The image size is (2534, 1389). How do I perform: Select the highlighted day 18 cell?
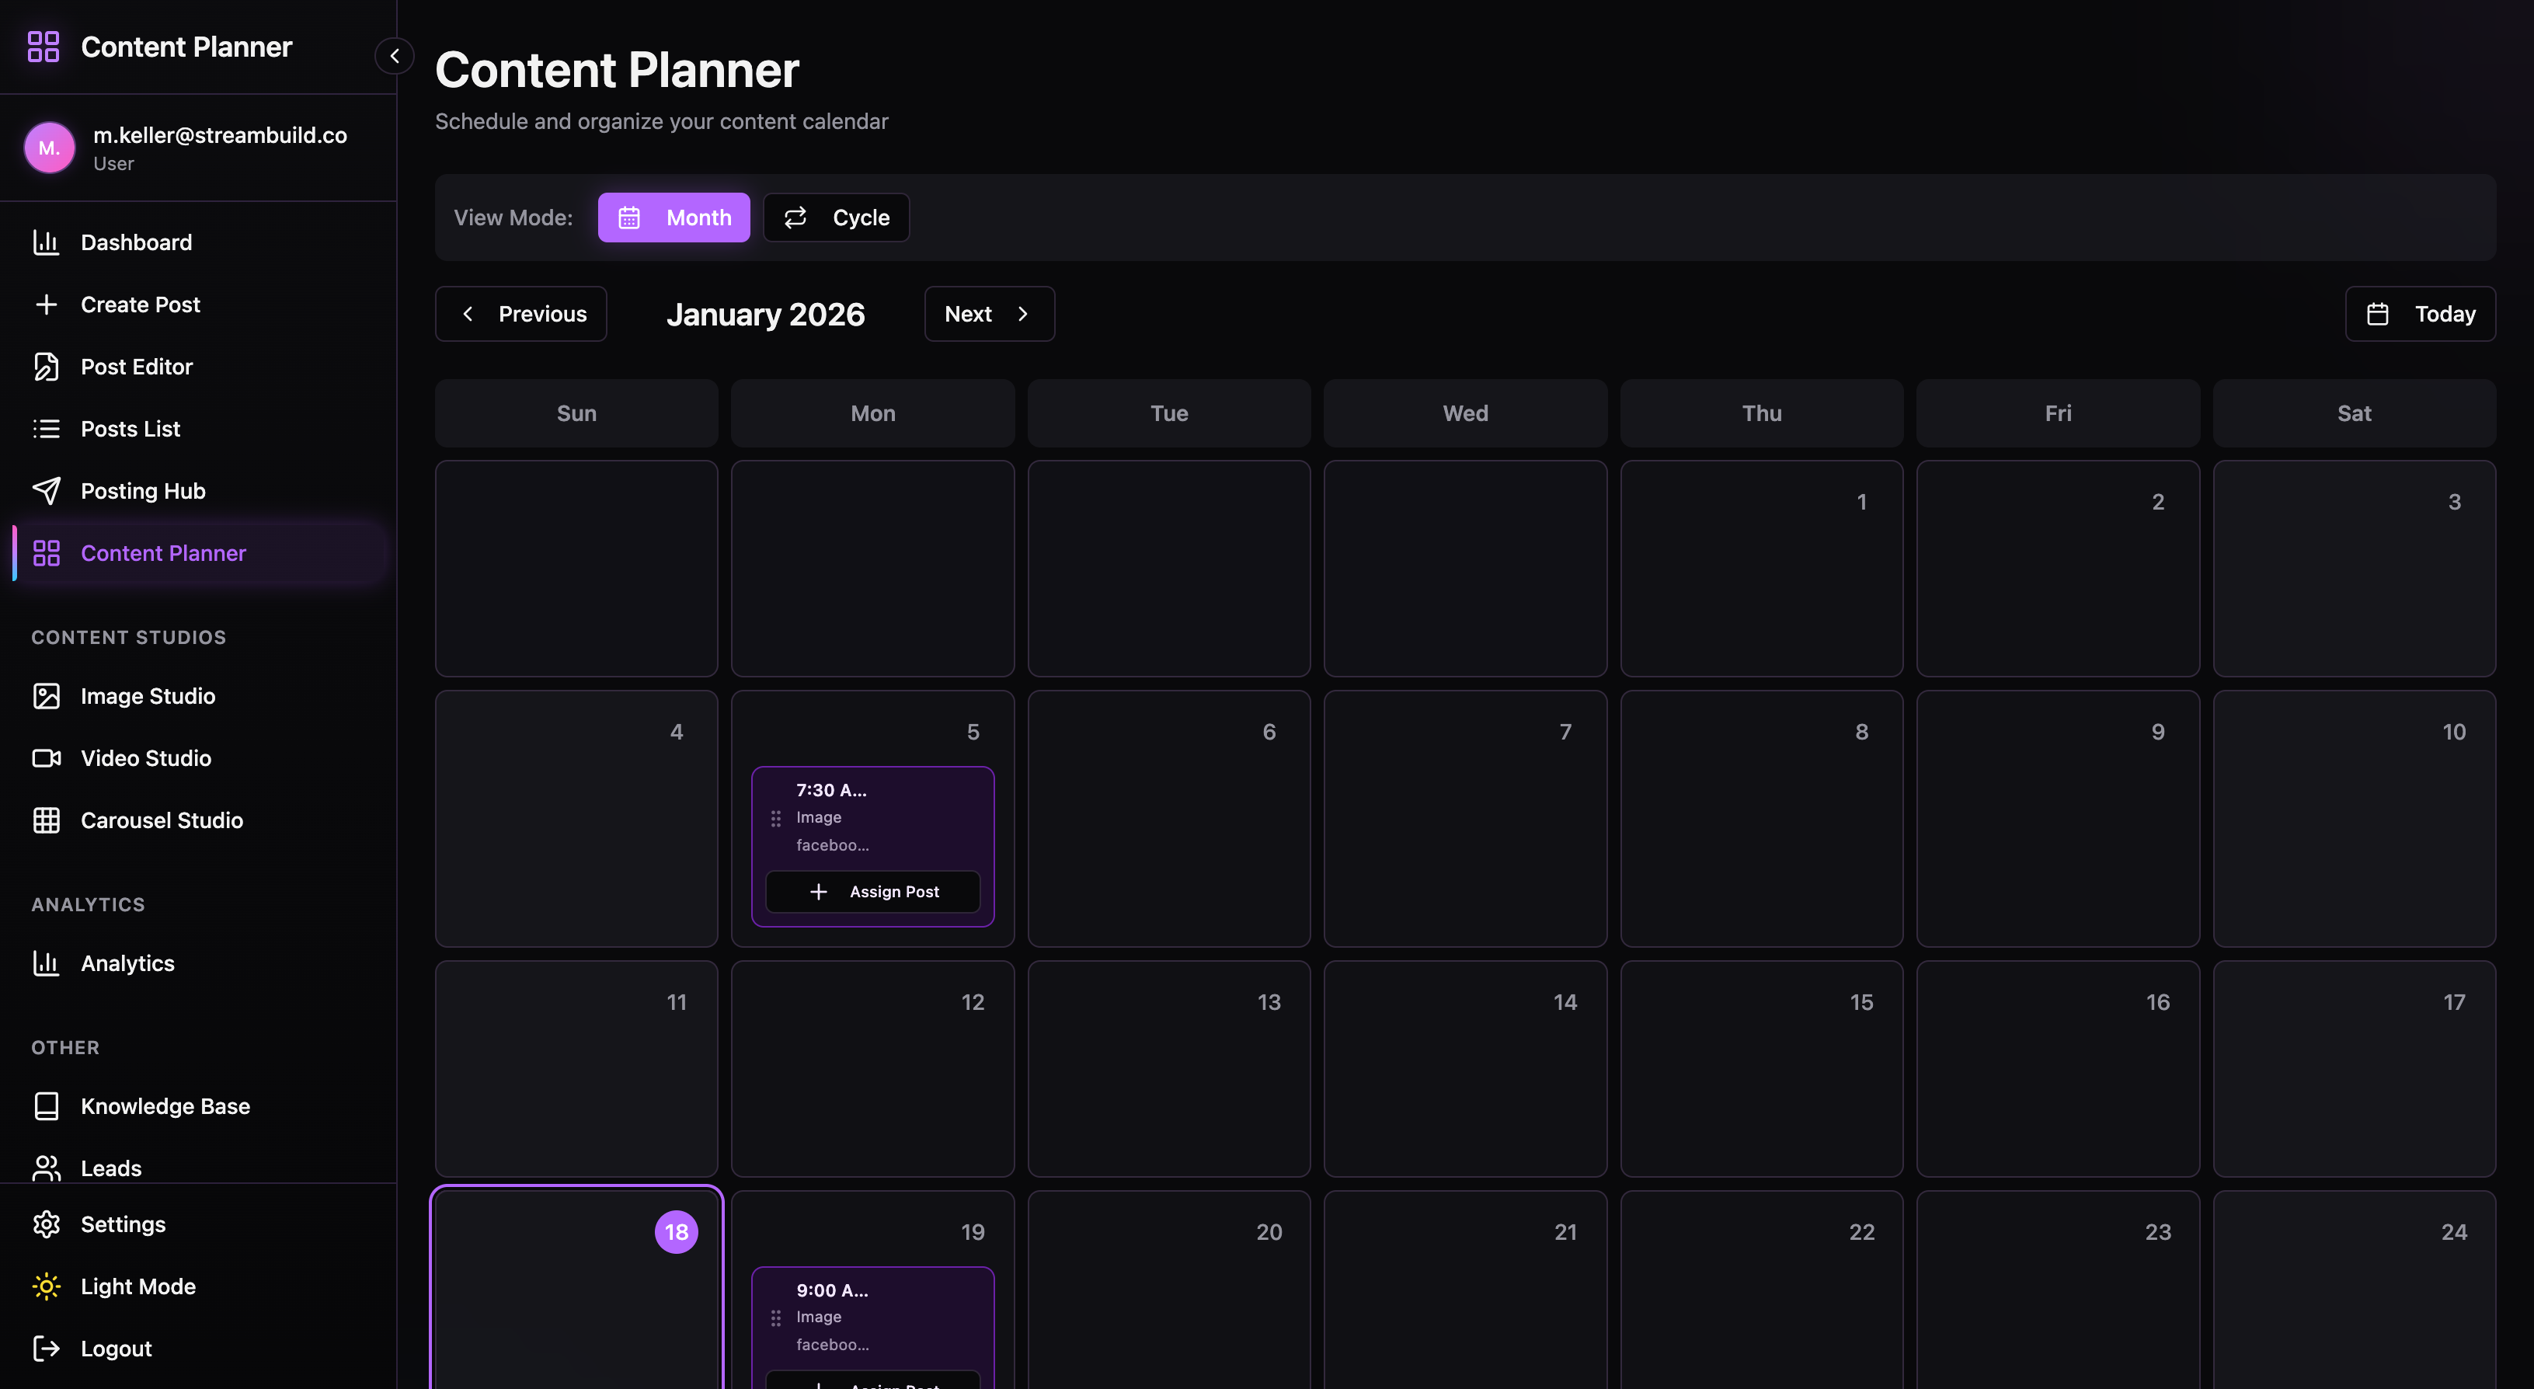tap(576, 1299)
